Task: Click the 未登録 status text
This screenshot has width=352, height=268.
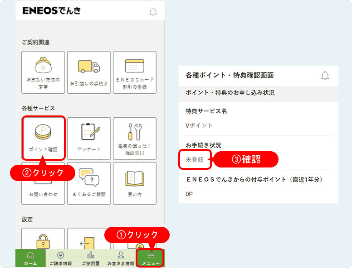Action: click(195, 160)
